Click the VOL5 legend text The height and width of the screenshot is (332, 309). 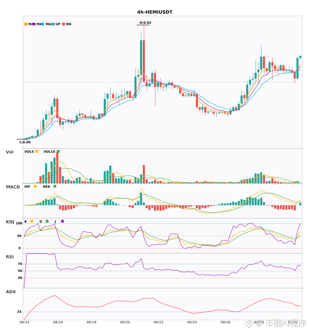tap(29, 152)
